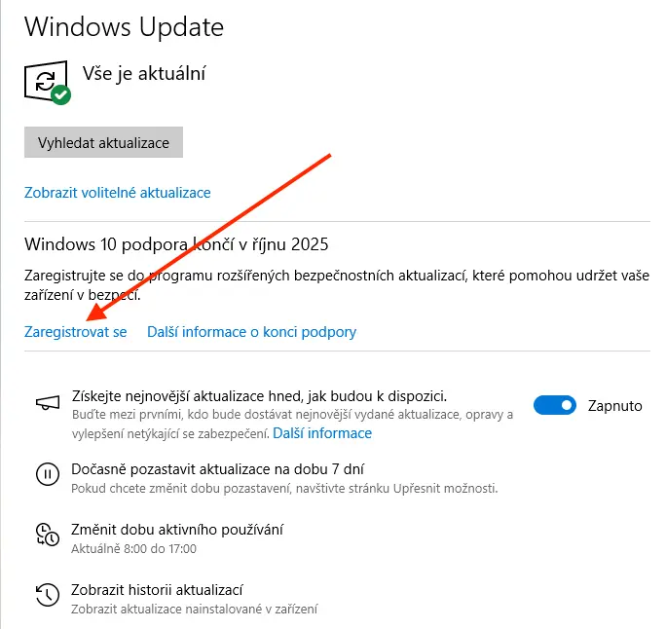Click the update history icon
Viewport: 666px width, 629px height.
pyautogui.click(x=47, y=594)
